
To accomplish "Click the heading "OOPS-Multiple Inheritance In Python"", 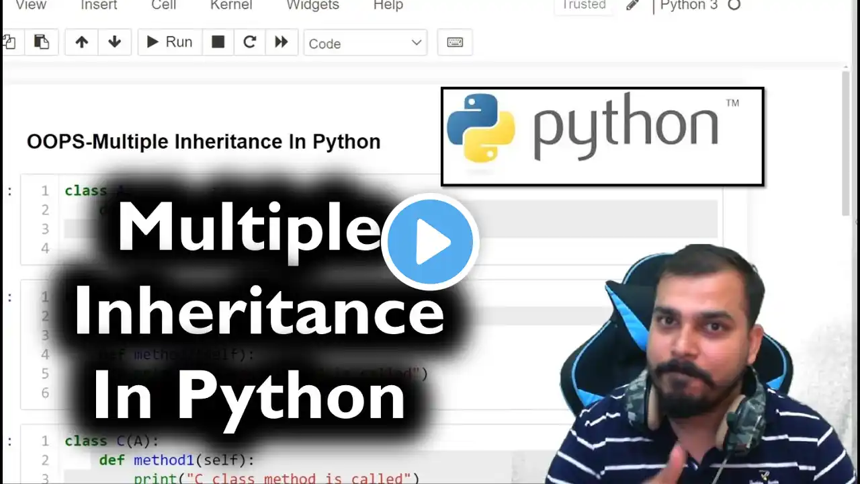I will click(204, 142).
